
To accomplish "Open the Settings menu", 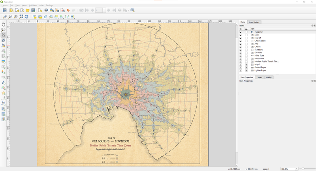I will pos(49,6).
